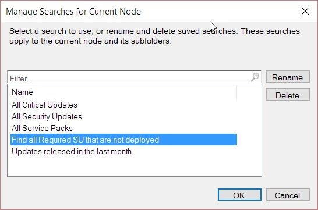
Task: Click the instruction text about saved searches
Action: [154, 36]
